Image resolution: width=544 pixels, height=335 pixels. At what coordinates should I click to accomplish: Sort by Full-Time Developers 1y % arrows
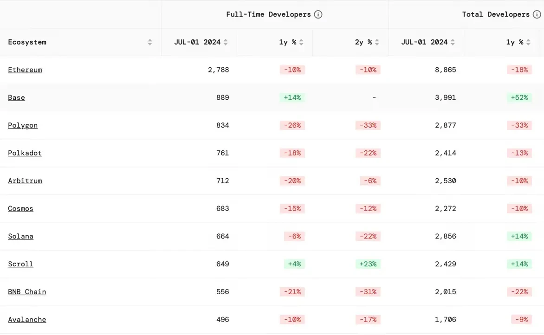coord(301,42)
